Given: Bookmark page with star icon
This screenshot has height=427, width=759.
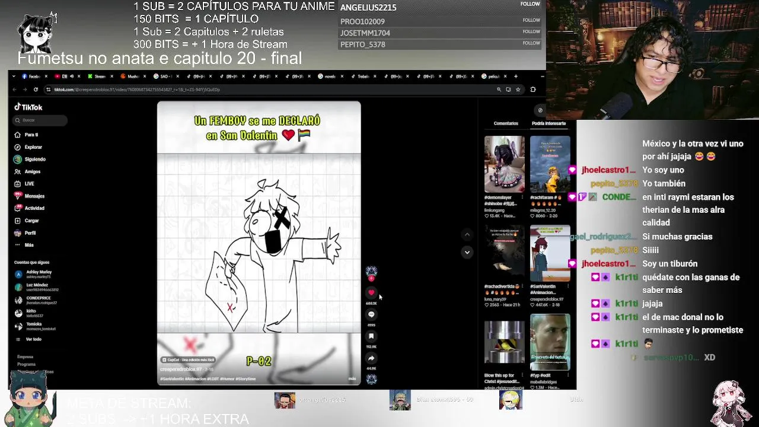Looking at the screenshot, I should pyautogui.click(x=518, y=90).
